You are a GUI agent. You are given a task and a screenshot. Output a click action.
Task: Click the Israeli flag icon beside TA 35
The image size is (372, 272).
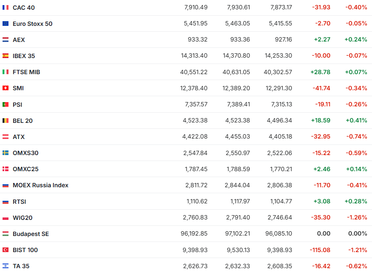(x=6, y=266)
